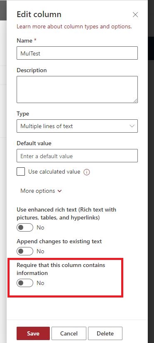Save the column changes

coord(33,333)
